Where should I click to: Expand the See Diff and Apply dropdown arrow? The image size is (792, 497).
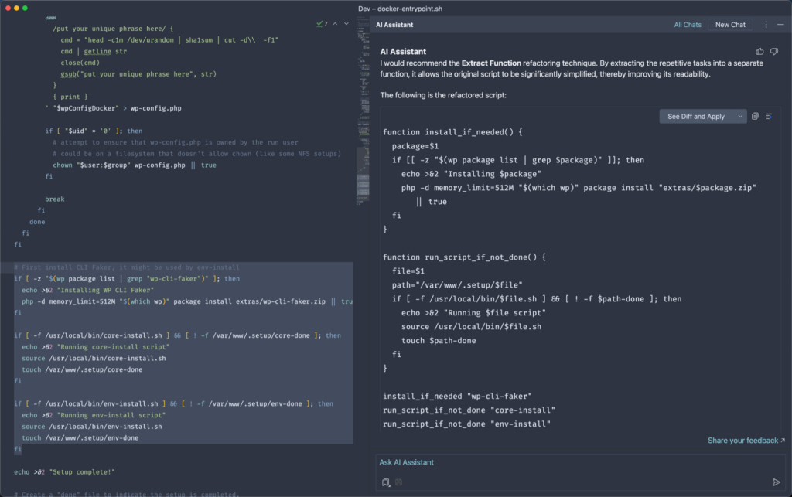(x=740, y=117)
